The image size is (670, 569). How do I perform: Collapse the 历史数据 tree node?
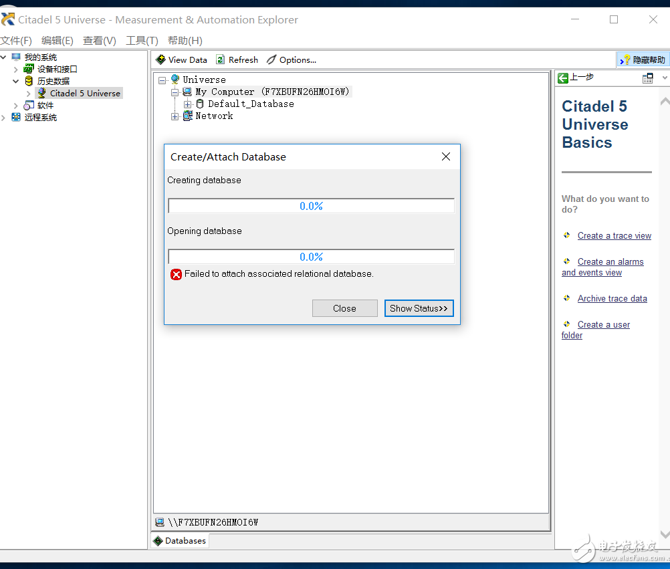[16, 81]
